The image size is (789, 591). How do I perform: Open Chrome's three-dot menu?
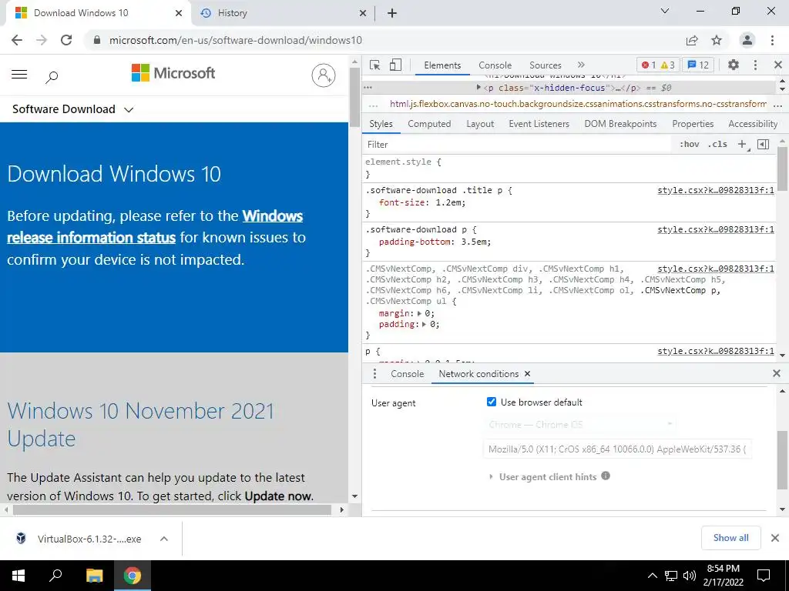(x=772, y=40)
